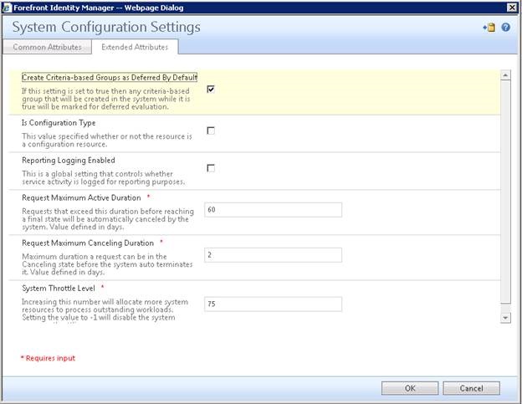Click the vertical scrollbar thumb
522x404 pixels.
click(505, 192)
